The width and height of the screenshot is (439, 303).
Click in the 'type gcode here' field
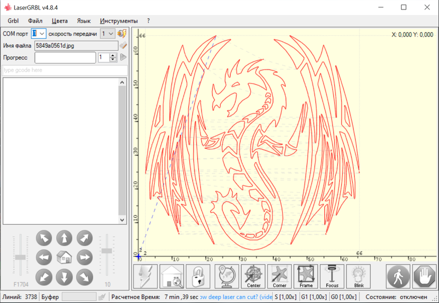[x=65, y=70]
